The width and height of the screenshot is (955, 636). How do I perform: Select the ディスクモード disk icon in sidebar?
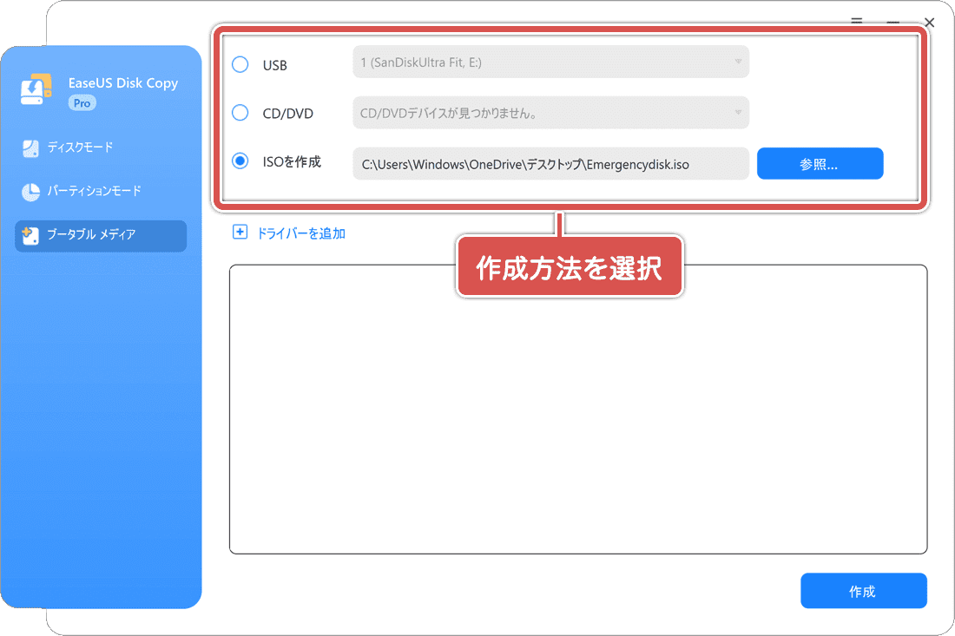[x=30, y=148]
